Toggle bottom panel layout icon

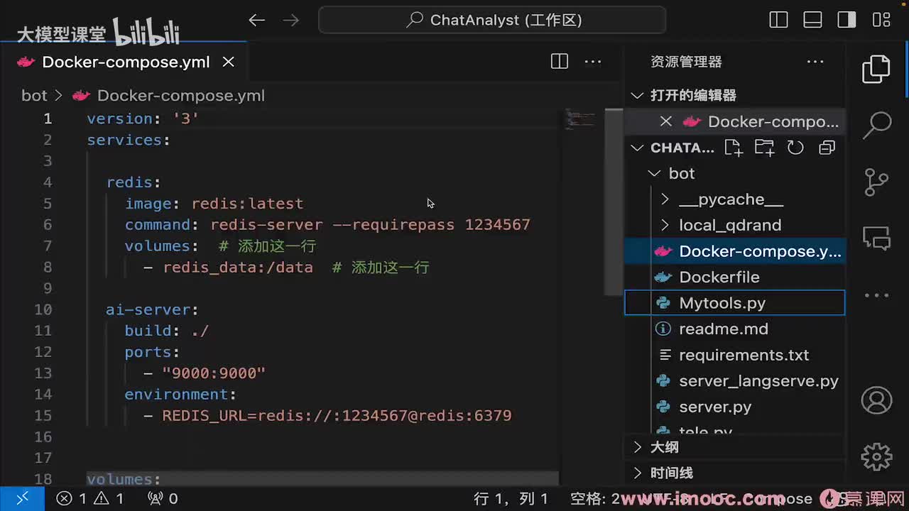point(813,20)
